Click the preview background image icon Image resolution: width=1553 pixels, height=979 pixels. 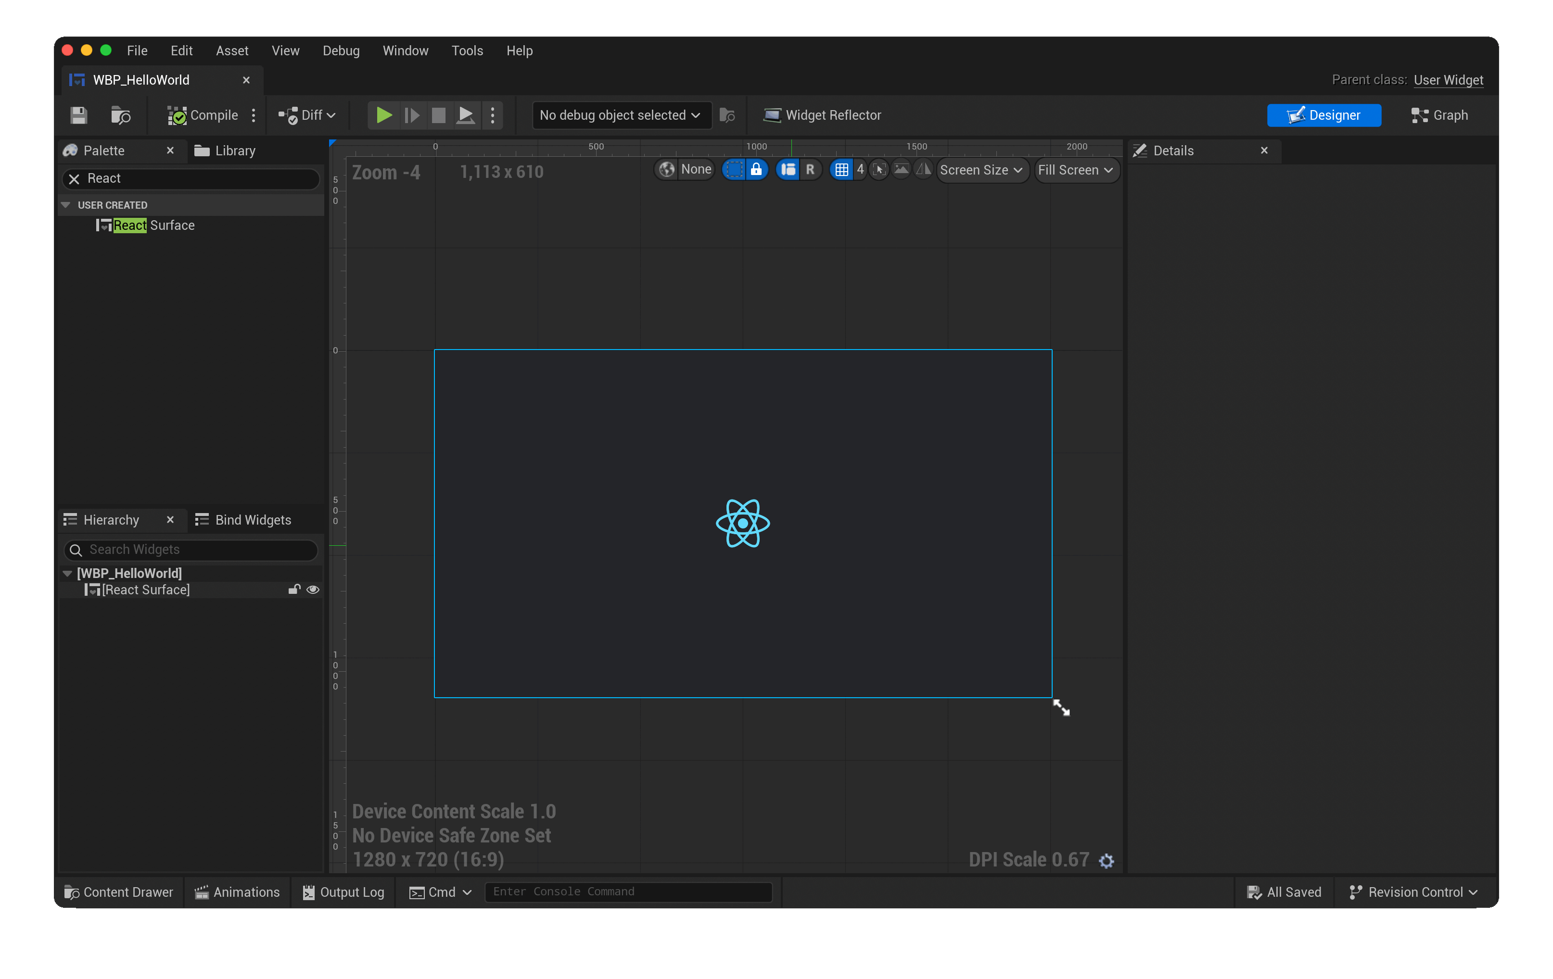tap(902, 170)
